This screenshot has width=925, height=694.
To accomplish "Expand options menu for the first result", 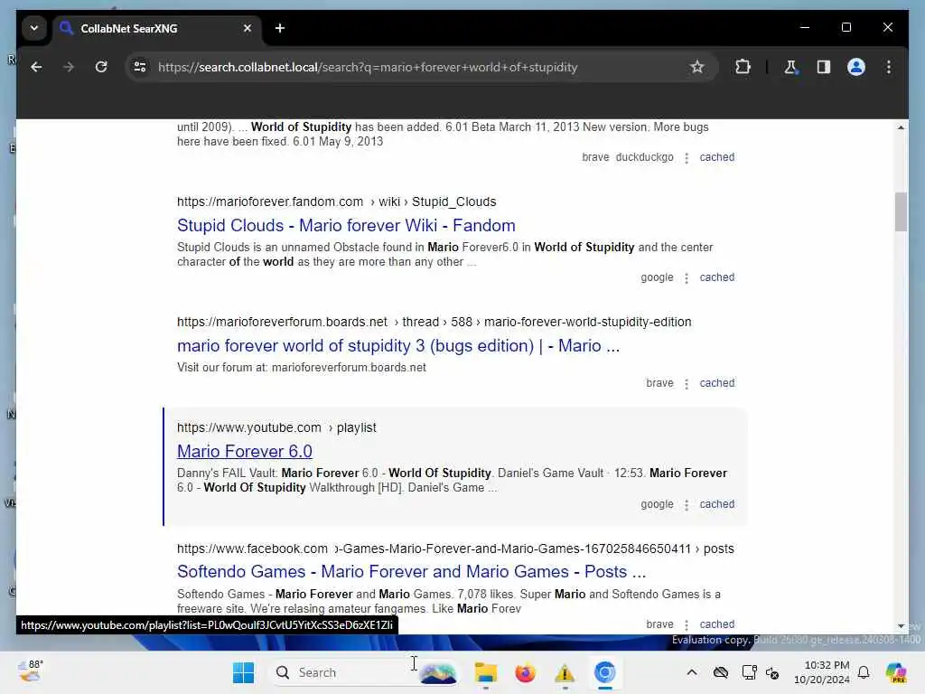I will tap(687, 157).
